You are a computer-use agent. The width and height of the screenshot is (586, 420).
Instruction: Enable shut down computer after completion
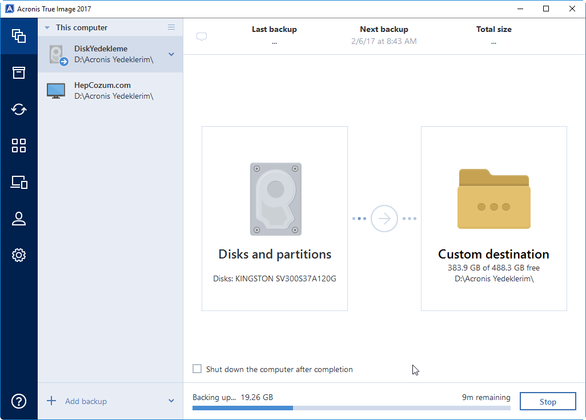click(x=197, y=369)
